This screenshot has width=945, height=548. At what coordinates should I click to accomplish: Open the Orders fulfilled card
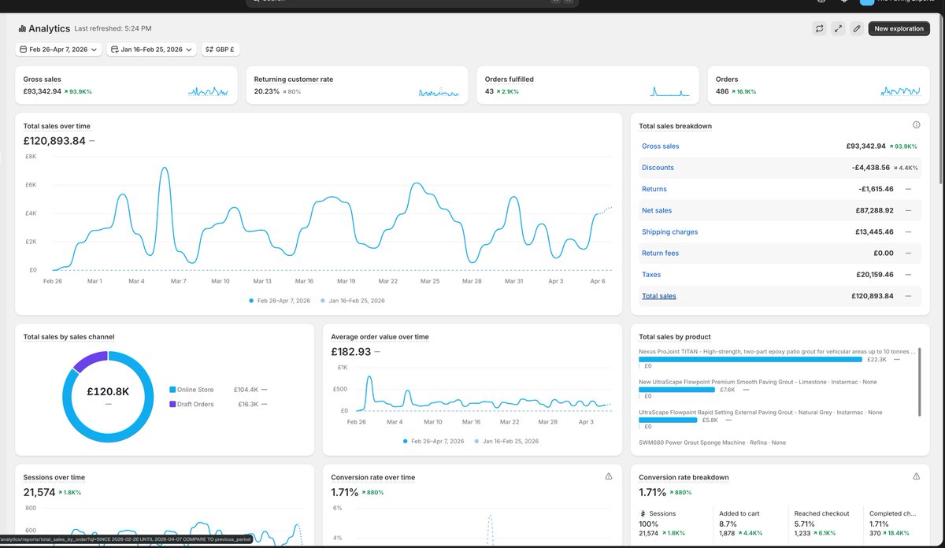tap(587, 86)
